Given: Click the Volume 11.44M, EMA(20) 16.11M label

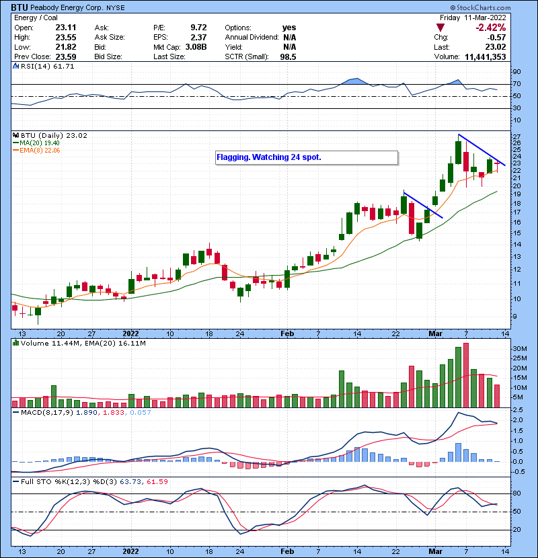Looking at the screenshot, I should pos(83,343).
